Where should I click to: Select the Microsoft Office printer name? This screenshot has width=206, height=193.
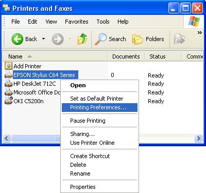[x=37, y=92]
